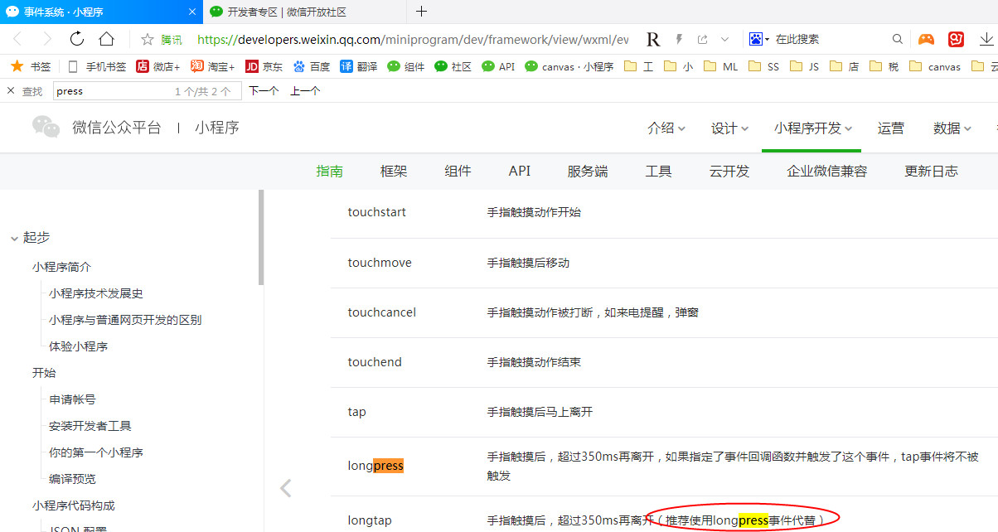Expand the address bar dropdown chevron
The height and width of the screenshot is (532, 998).
[x=725, y=39]
